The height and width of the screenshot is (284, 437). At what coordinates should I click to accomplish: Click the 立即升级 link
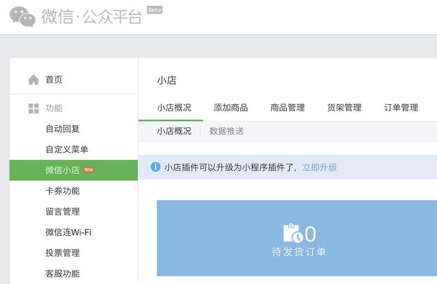point(320,167)
